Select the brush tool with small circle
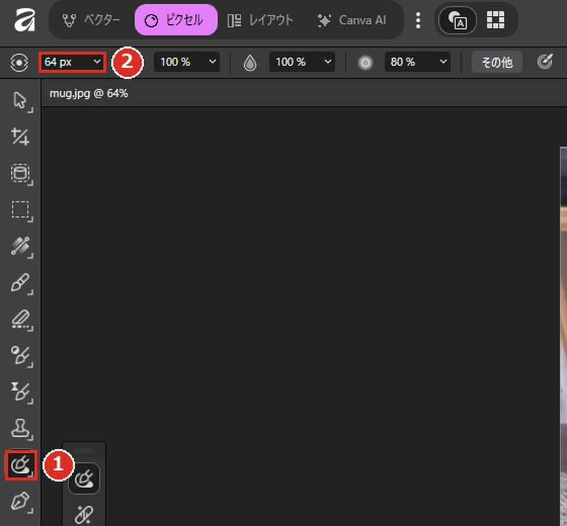The image size is (567, 526). click(21, 356)
